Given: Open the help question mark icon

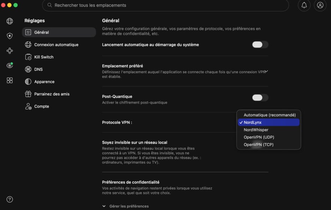Looking at the screenshot, I should pos(10,199).
